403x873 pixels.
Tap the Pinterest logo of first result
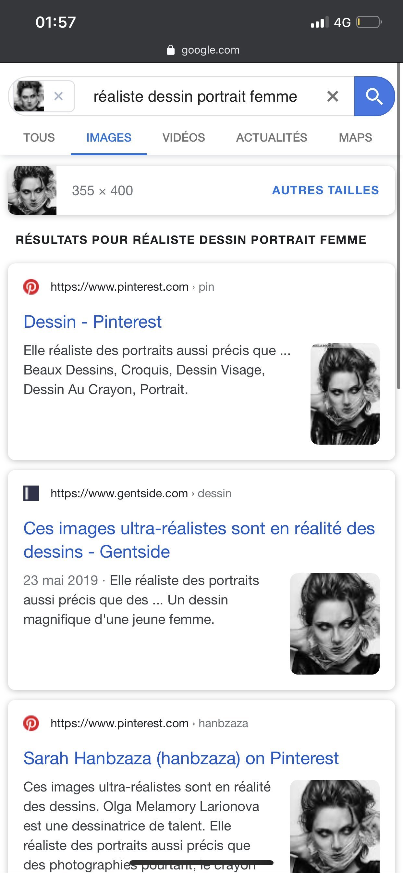click(x=31, y=287)
